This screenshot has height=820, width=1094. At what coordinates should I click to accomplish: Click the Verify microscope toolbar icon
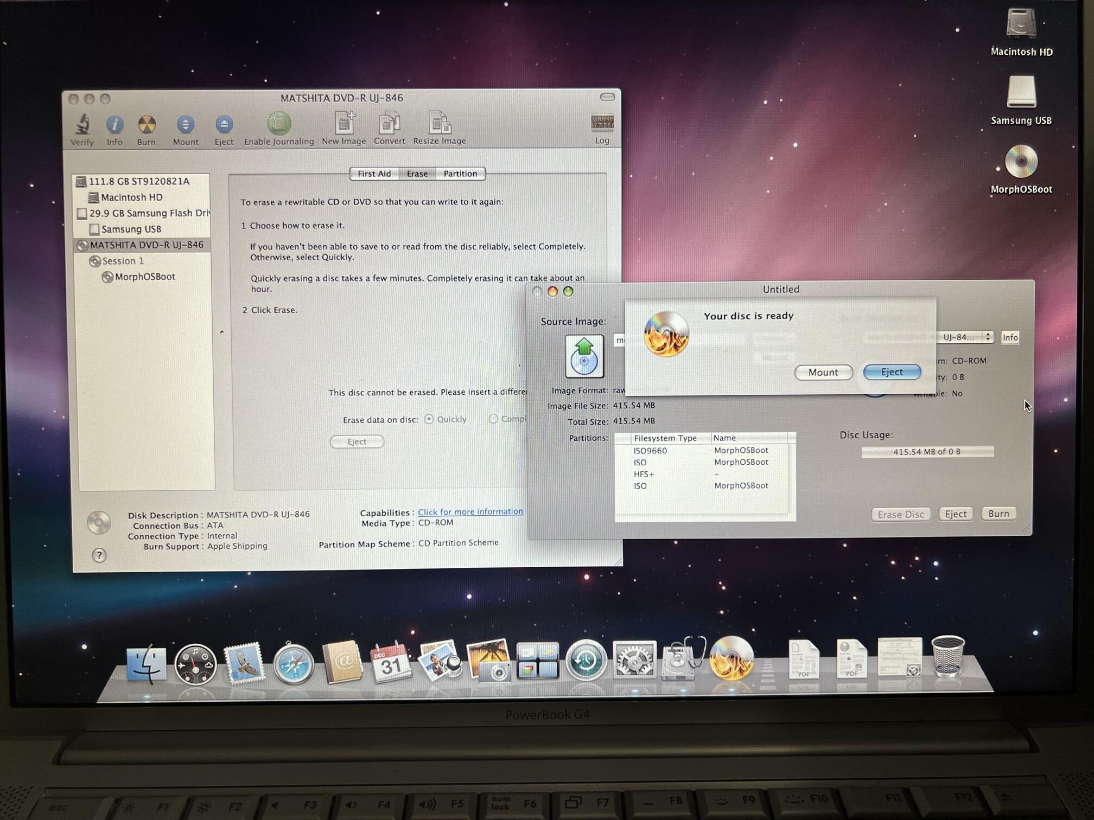pyautogui.click(x=82, y=125)
